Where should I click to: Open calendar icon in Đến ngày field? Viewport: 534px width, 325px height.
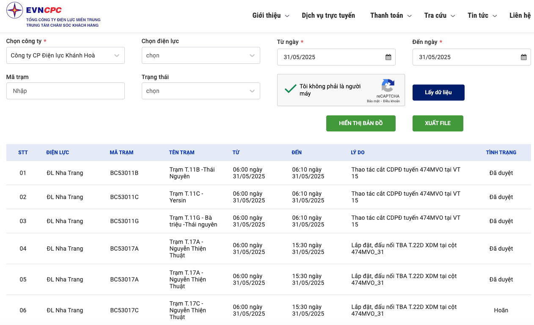(523, 57)
